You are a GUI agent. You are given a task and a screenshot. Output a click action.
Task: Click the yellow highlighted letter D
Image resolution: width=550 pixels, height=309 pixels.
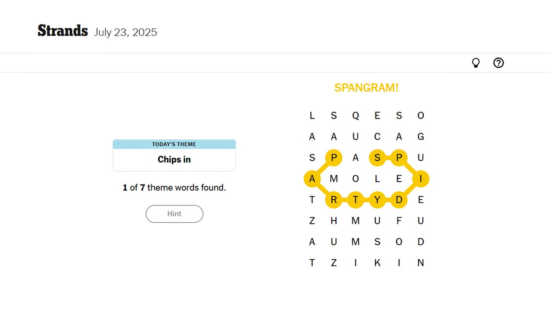coord(399,200)
